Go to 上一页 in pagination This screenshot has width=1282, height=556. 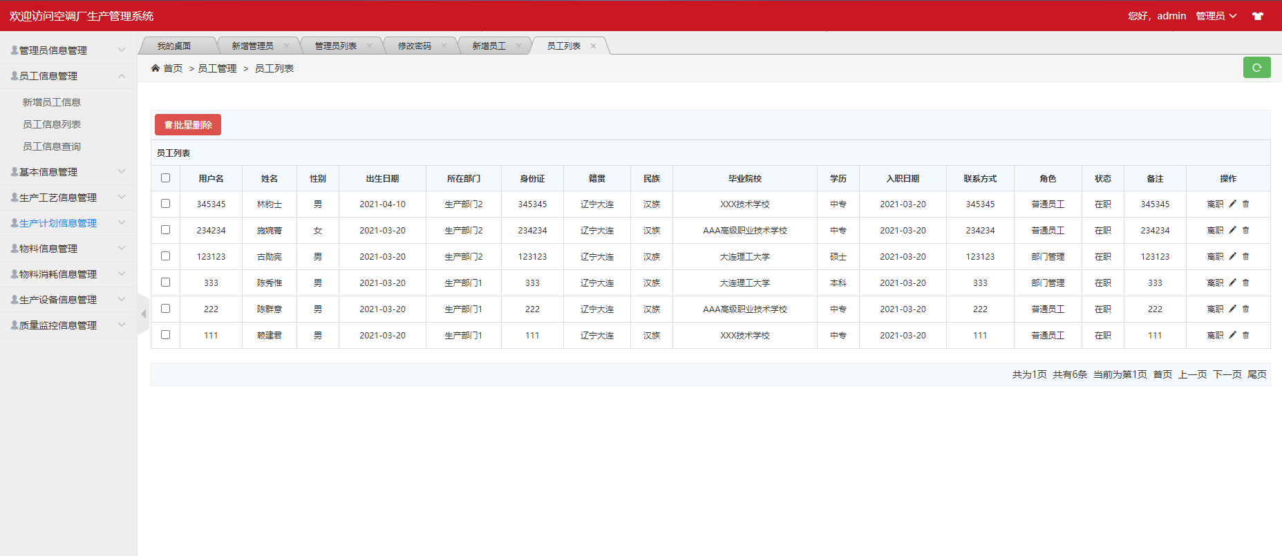click(1192, 374)
